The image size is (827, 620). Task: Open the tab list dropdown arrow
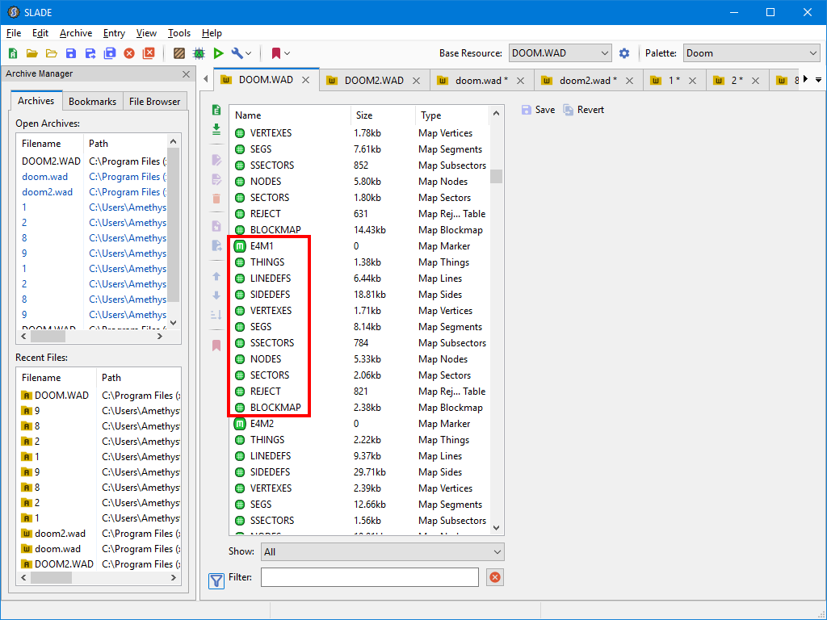(x=819, y=80)
